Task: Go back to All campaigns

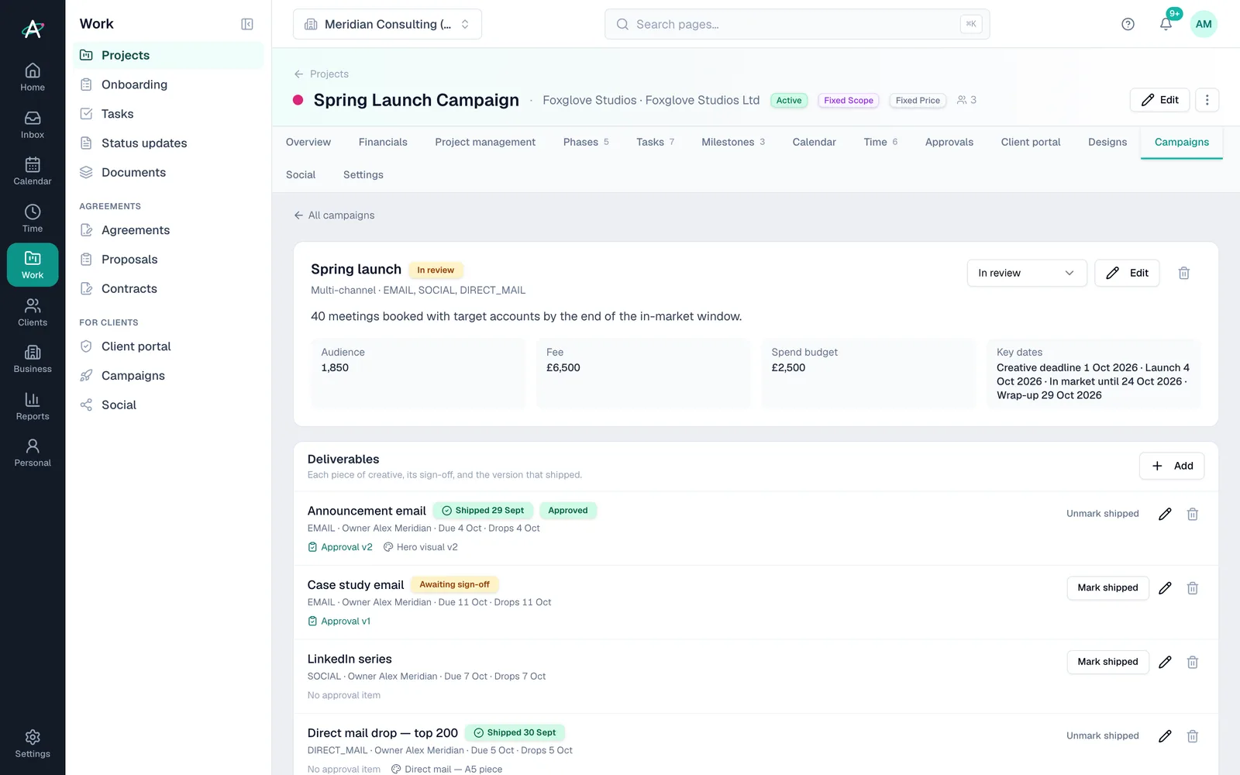Action: 334,215
